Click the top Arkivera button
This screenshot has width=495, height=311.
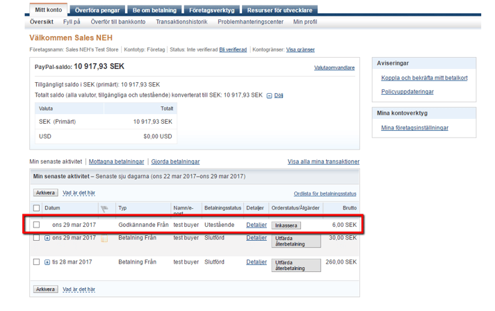[45, 193]
